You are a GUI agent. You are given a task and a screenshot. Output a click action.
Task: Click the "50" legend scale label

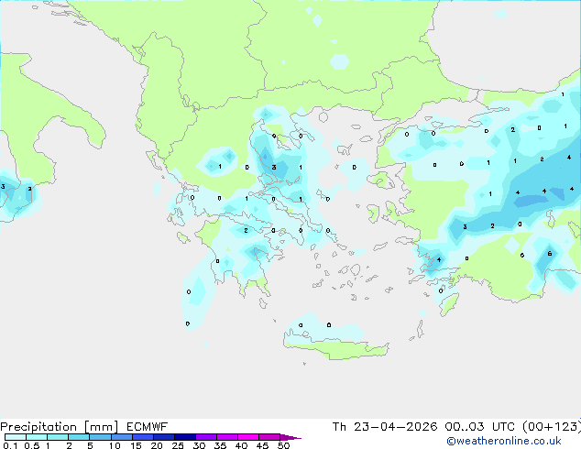[x=284, y=445]
